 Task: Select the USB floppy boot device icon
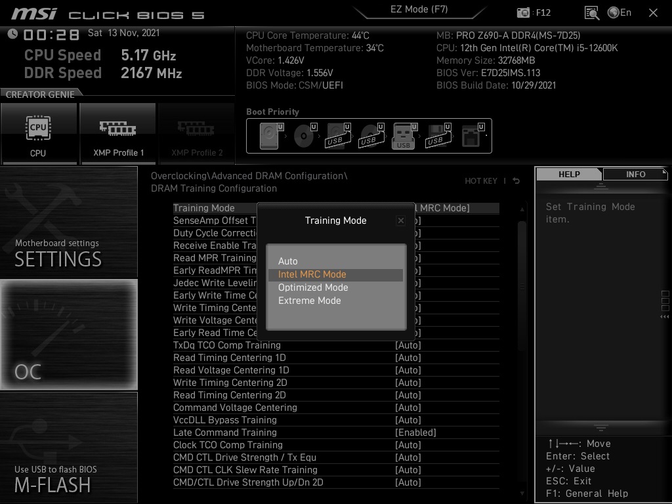click(438, 136)
